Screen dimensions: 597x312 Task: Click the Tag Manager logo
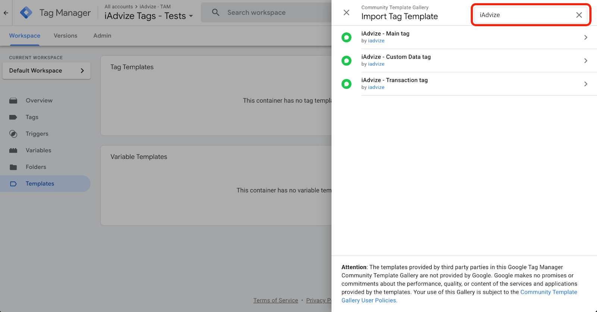click(26, 13)
